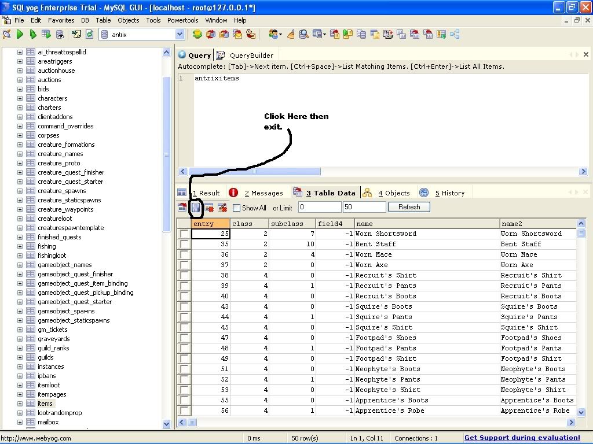Click the save changes floppy disk icon
The height and width of the screenshot is (444, 593).
(196, 208)
